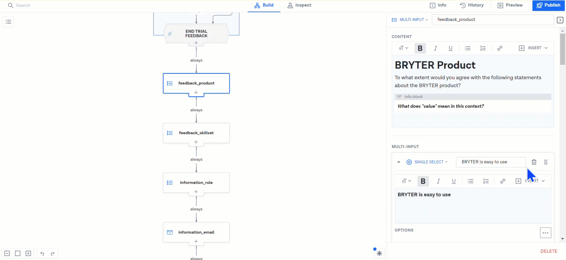Click scrollbar up arrow in right panel
Screen dimensions: 566x260
coord(562,30)
